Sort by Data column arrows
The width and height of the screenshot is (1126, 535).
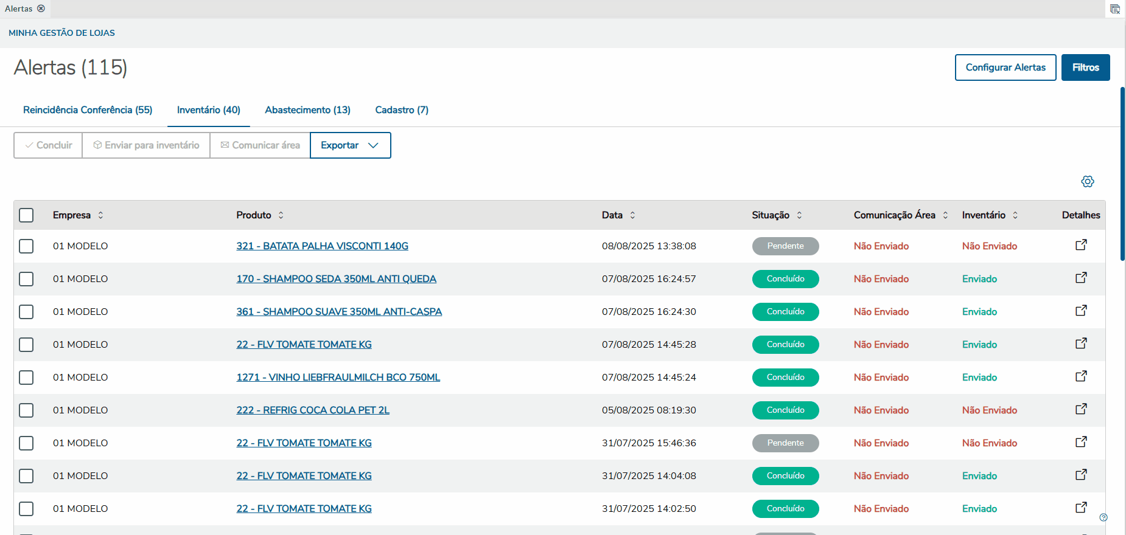coord(632,215)
